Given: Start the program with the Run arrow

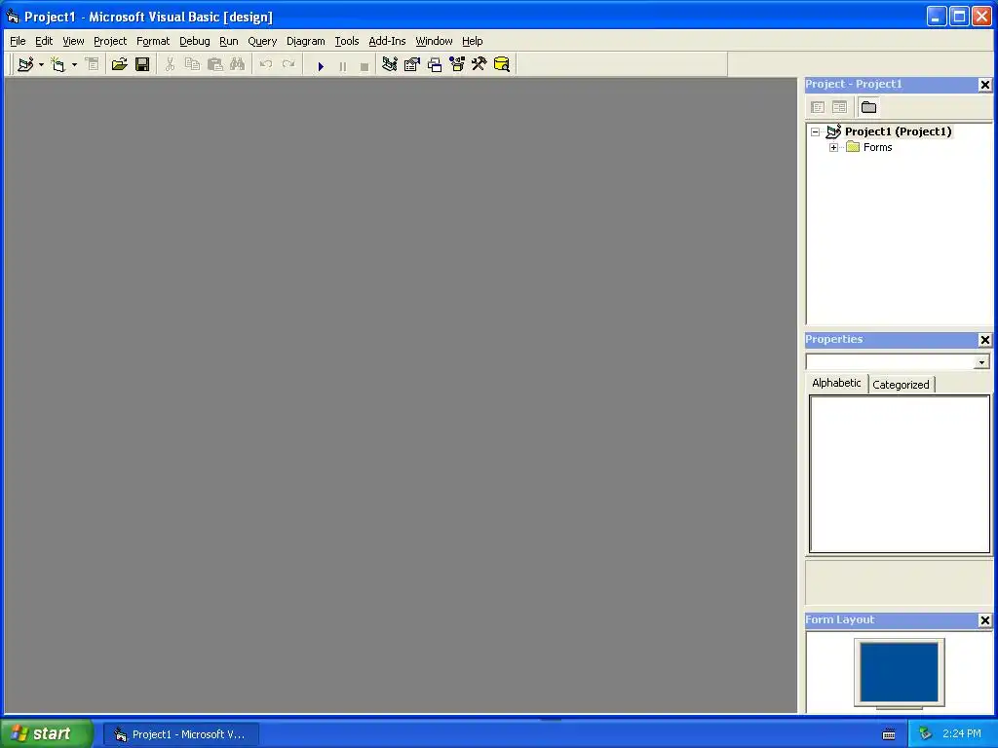Looking at the screenshot, I should (x=321, y=65).
